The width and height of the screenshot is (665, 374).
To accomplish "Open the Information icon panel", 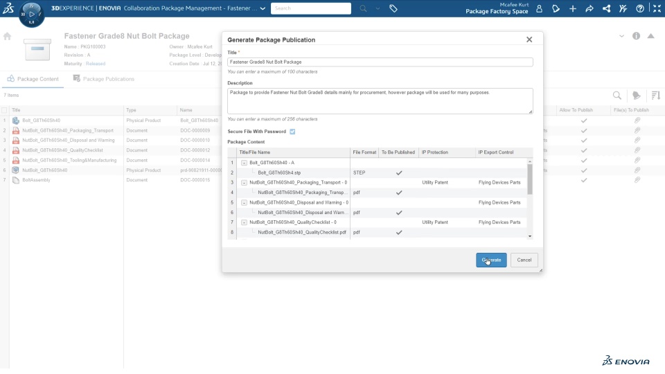I will [x=636, y=36].
